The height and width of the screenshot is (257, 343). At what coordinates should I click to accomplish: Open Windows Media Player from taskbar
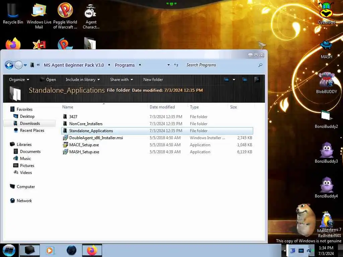coord(50,250)
